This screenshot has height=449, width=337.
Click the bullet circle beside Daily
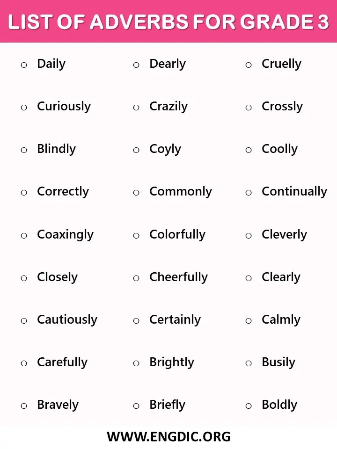(x=24, y=65)
